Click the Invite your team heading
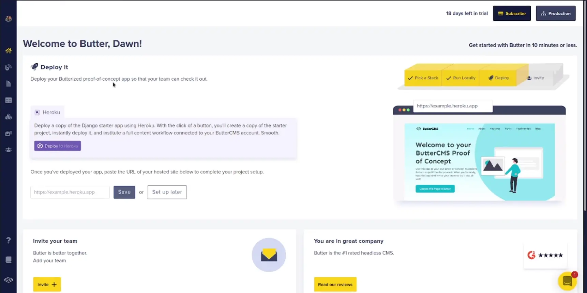The height and width of the screenshot is (293, 587). click(55, 241)
